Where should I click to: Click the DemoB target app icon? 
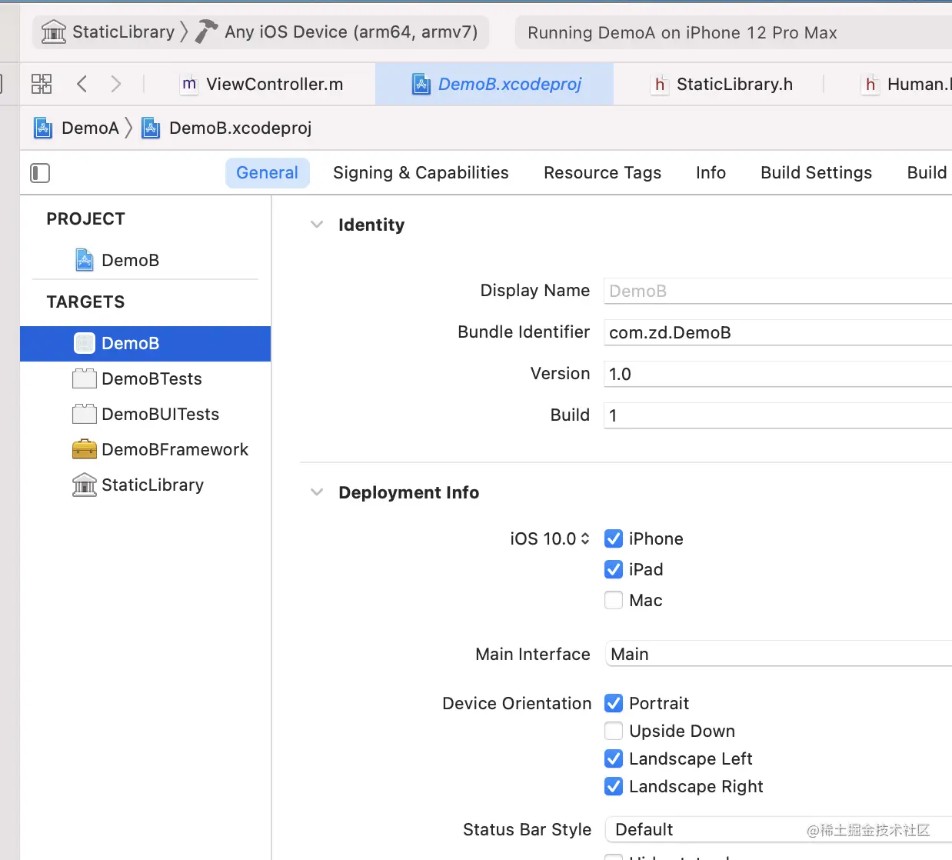[x=85, y=343]
